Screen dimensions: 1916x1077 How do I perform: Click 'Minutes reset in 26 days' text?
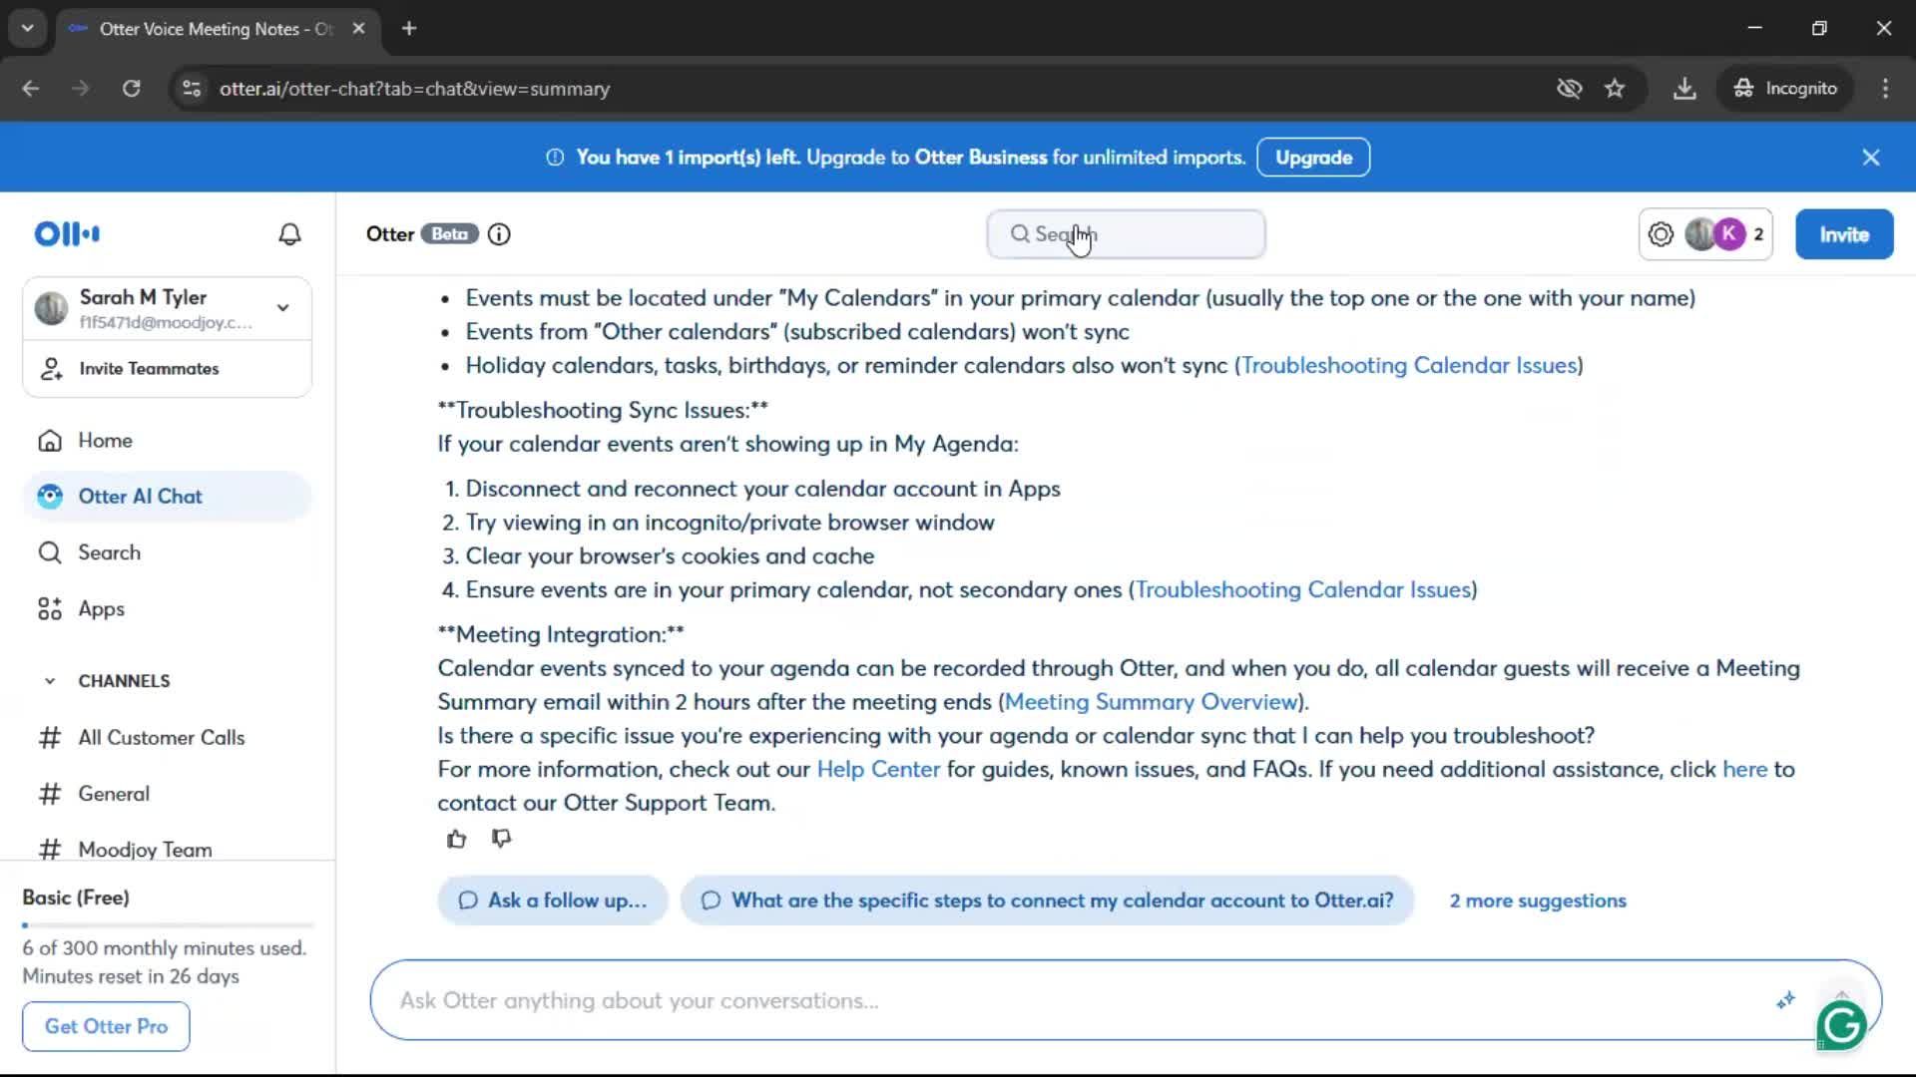pyautogui.click(x=131, y=976)
